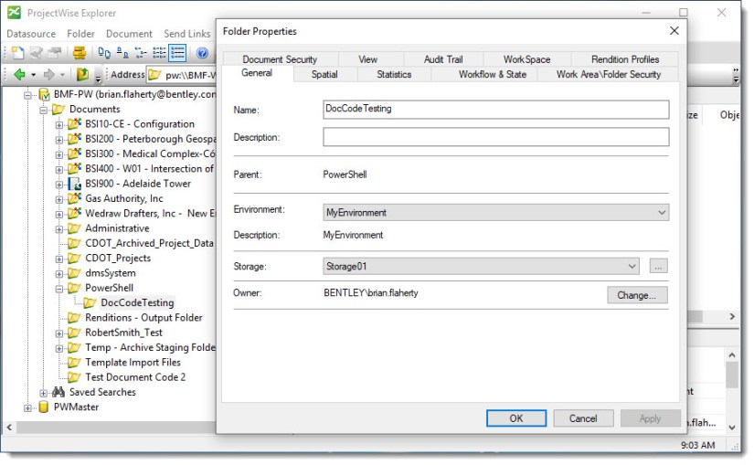Select Template Import Files in the tree
Screen dimensions: 754x465
[x=133, y=362]
